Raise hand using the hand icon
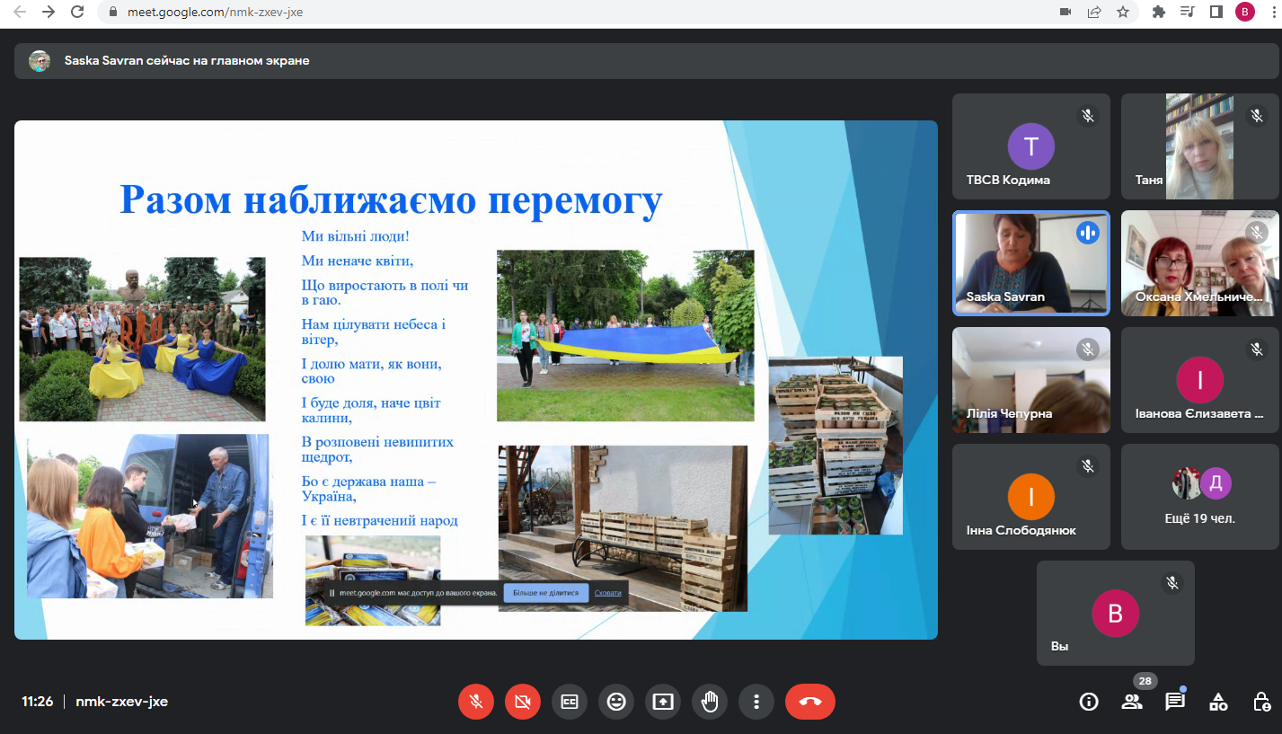 tap(710, 702)
